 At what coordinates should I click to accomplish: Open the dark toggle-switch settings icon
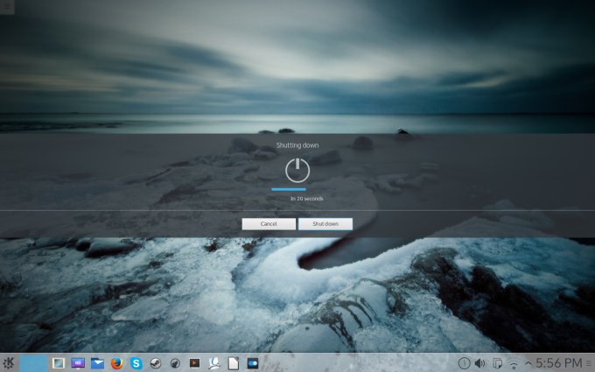point(253,363)
